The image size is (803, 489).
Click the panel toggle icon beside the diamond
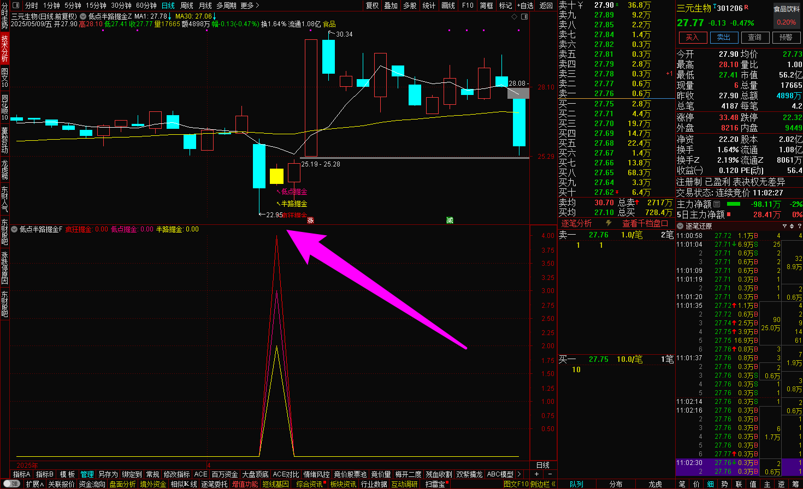(524, 16)
